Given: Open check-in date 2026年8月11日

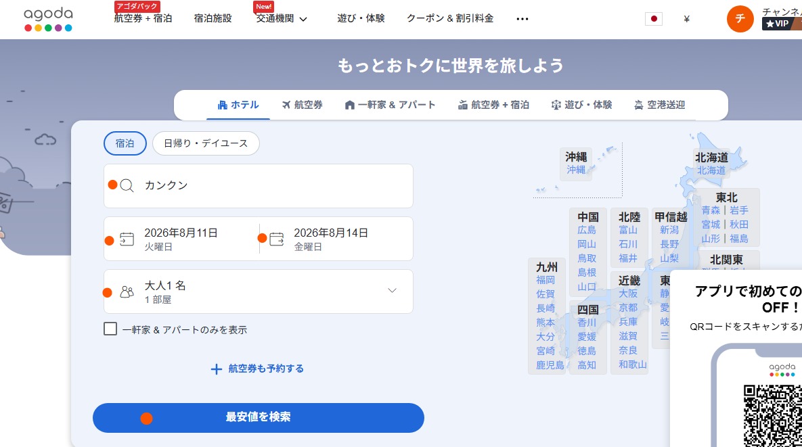Looking at the screenshot, I should (x=181, y=239).
